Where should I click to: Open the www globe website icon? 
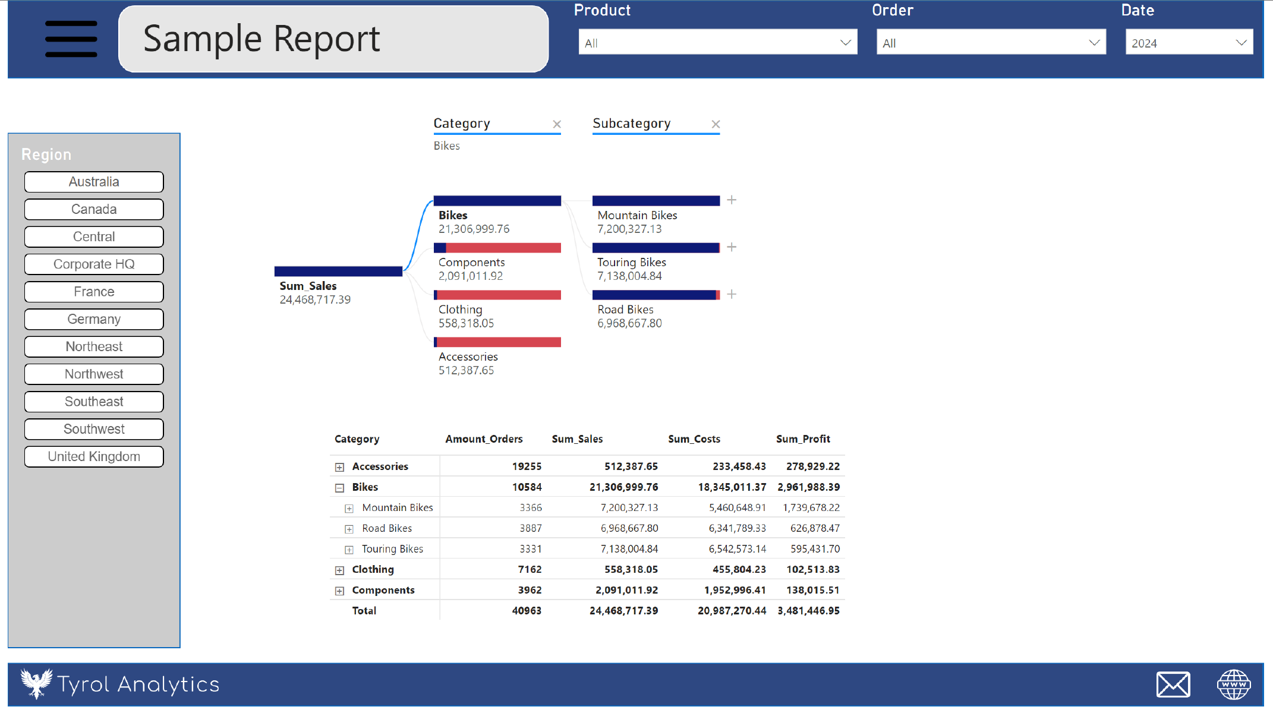1233,685
